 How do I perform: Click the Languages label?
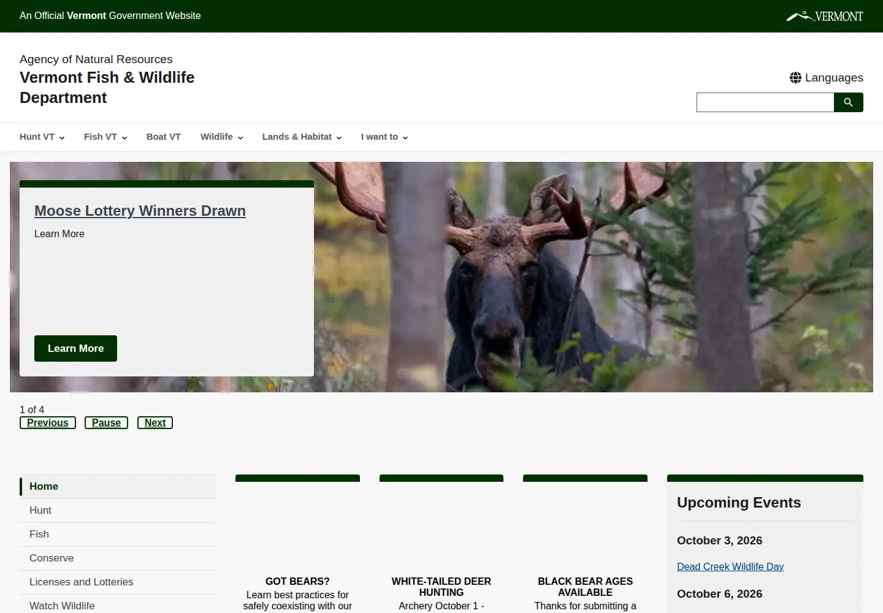point(834,78)
